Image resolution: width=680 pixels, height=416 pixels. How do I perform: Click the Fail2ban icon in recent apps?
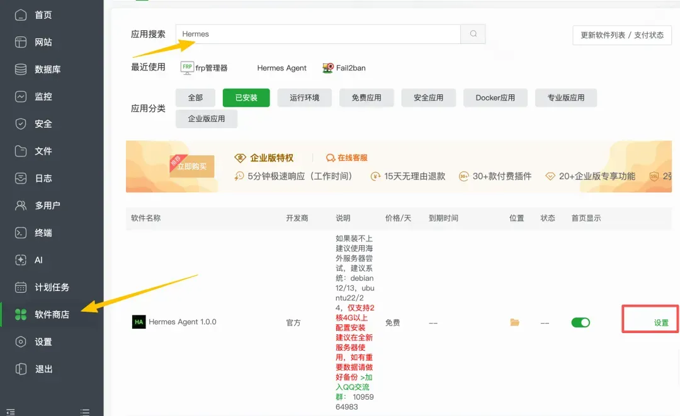point(328,68)
